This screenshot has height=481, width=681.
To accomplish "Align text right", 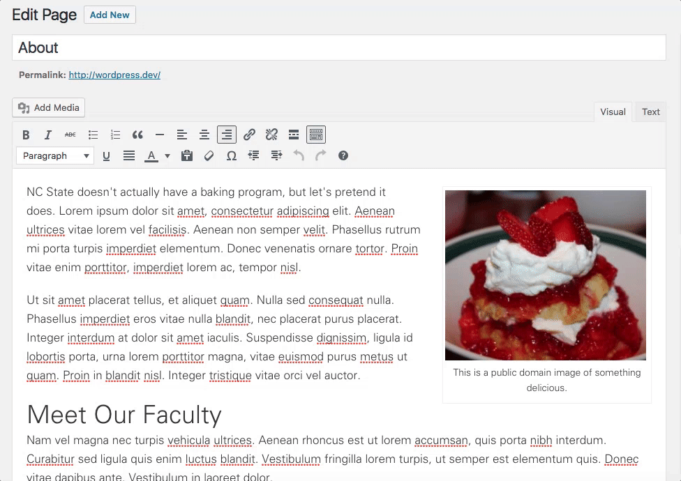I will pos(227,135).
